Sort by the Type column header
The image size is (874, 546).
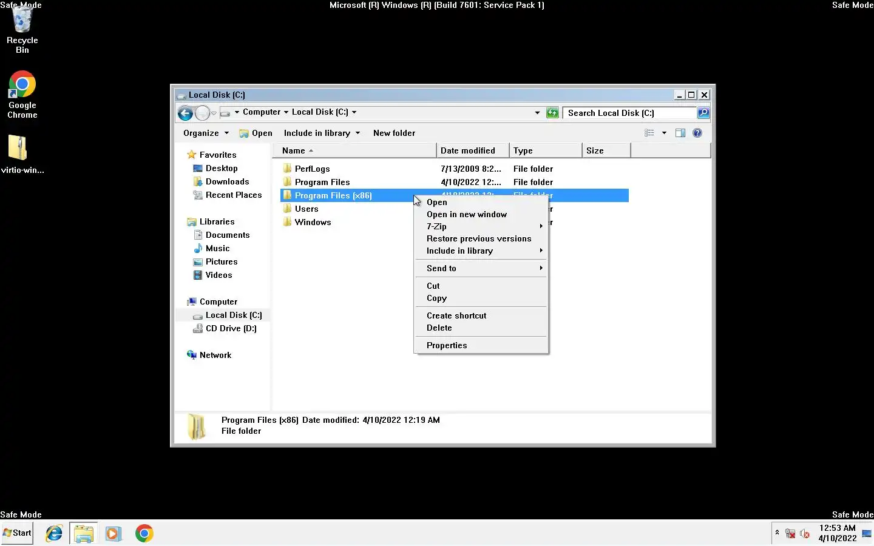[x=546, y=150]
